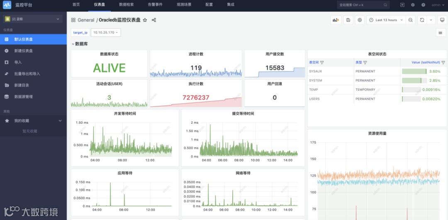Open the Last 12 hours time picker
Viewport: 448px width, 220px height.
(x=386, y=20)
